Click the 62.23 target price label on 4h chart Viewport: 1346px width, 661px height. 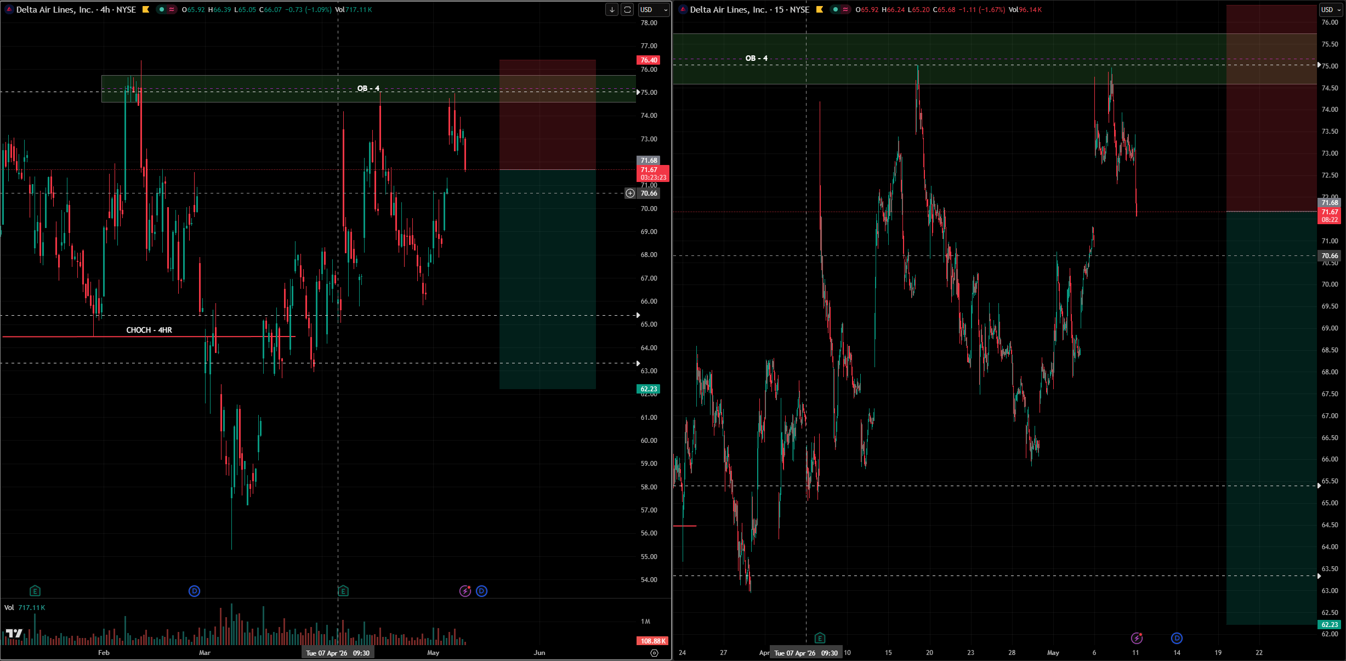(x=649, y=389)
